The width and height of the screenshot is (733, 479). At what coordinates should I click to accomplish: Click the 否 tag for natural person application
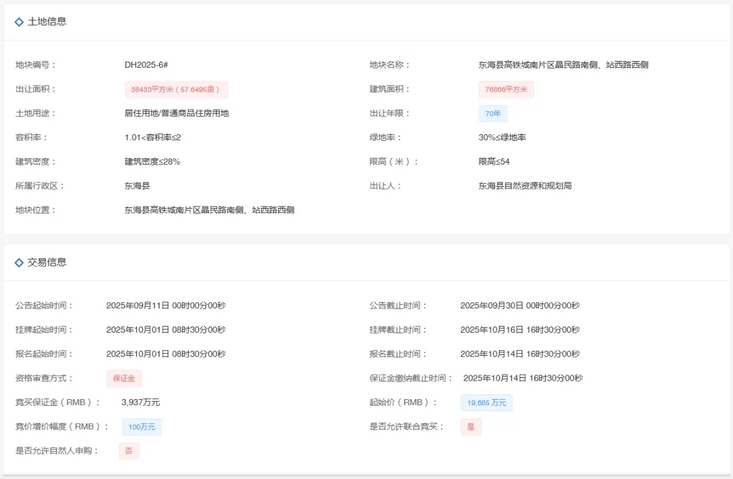129,451
